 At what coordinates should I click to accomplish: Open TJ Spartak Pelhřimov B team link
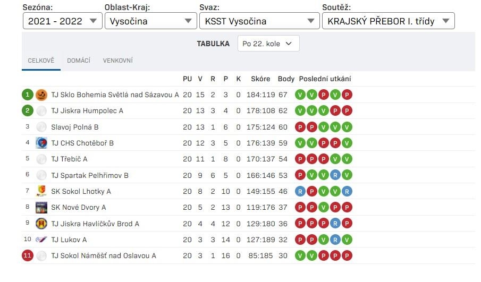click(89, 175)
